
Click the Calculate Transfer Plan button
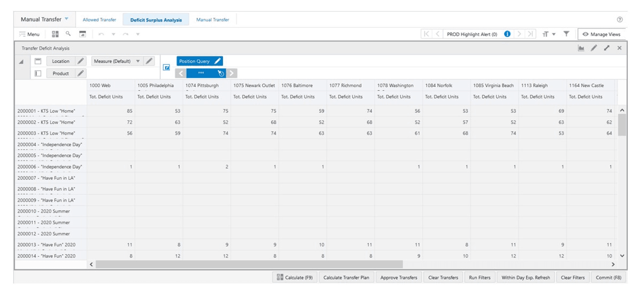point(346,277)
